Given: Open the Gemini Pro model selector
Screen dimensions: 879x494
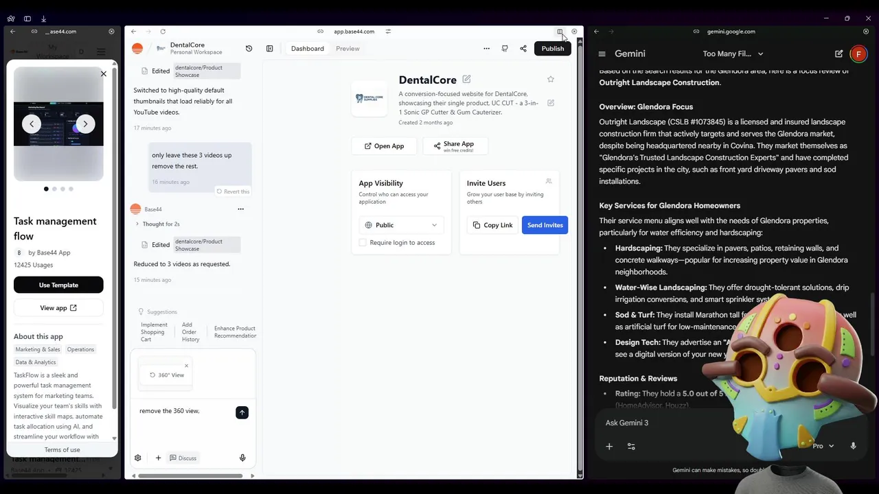Looking at the screenshot, I should coord(823,446).
